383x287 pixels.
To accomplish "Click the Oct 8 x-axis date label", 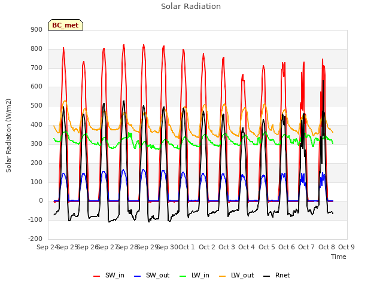I will point(327,247).
